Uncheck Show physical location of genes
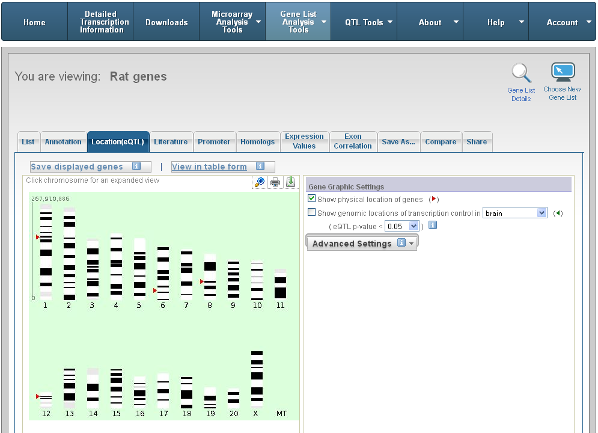The image size is (598, 433). pos(311,198)
